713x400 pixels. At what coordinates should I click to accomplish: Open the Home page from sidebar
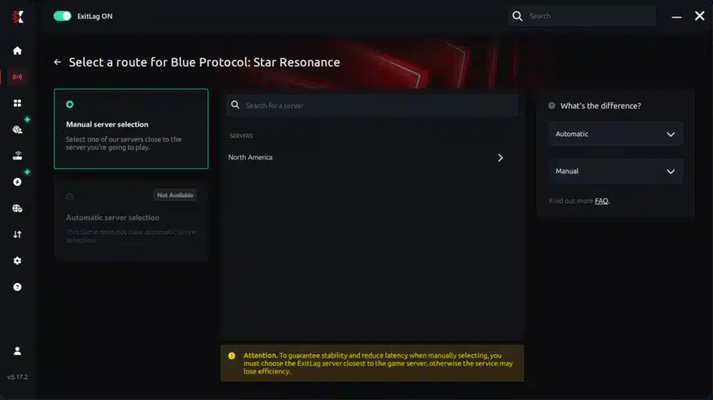tap(17, 51)
